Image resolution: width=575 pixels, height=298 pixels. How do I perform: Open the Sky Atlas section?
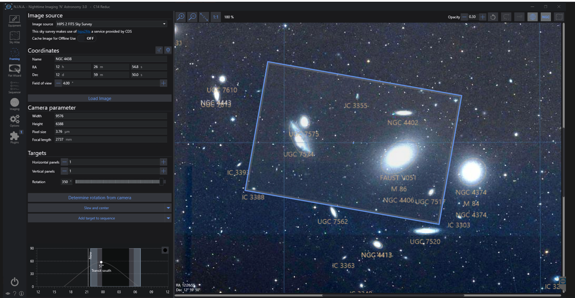click(x=15, y=37)
